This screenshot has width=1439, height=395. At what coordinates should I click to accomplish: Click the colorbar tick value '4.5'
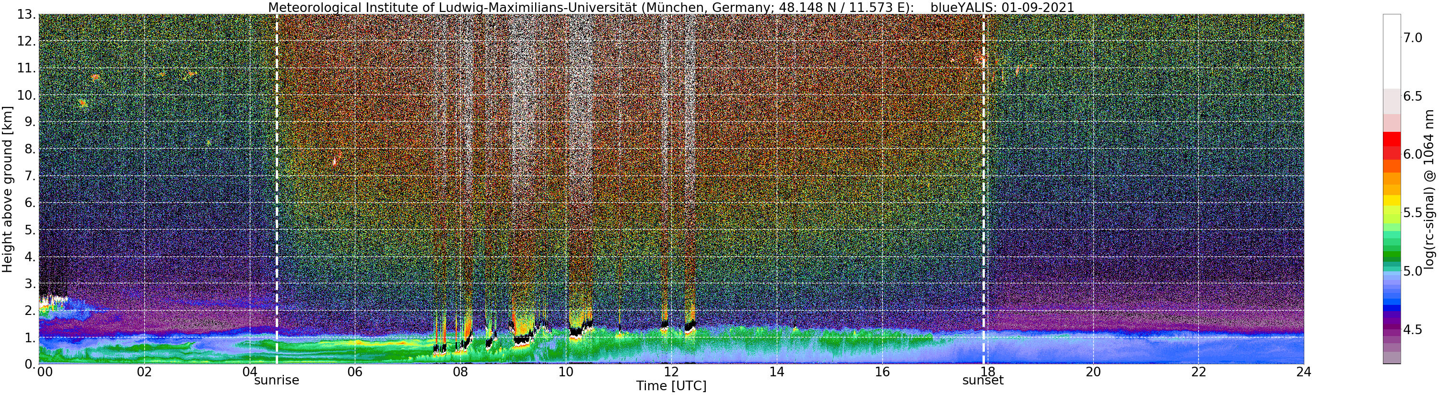[x=1413, y=330]
